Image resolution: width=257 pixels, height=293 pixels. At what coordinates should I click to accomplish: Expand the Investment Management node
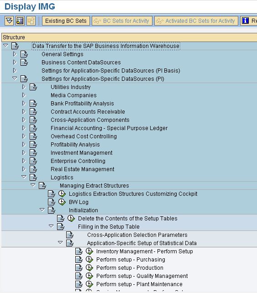click(x=24, y=153)
